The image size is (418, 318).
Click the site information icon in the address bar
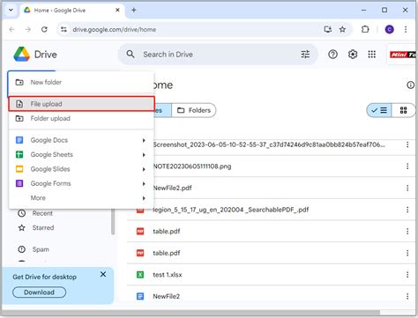(x=63, y=29)
